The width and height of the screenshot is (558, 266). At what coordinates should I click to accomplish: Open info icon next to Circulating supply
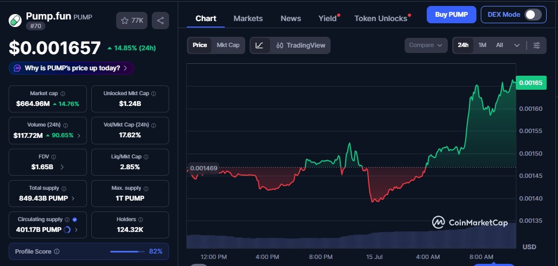point(67,220)
